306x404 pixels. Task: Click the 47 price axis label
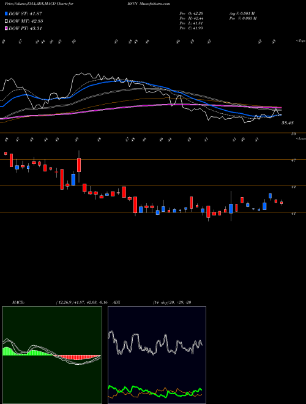[293, 160]
